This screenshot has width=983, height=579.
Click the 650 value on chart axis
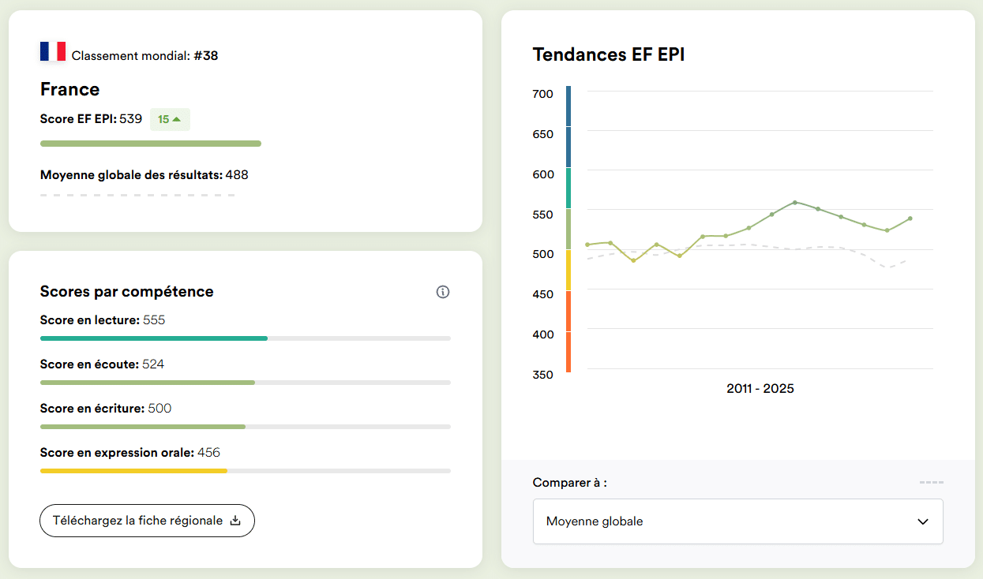543,134
